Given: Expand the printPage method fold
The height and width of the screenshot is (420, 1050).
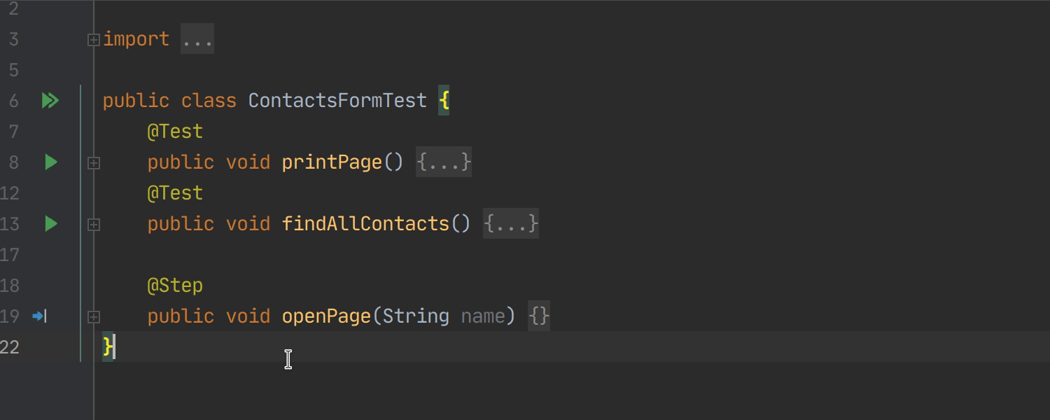Looking at the screenshot, I should coord(93,163).
